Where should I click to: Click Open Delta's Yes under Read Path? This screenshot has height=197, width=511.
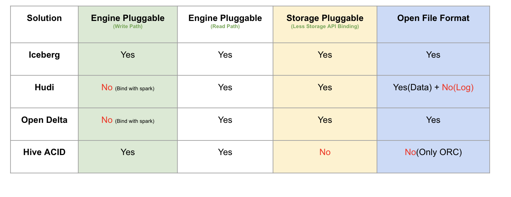point(225,120)
